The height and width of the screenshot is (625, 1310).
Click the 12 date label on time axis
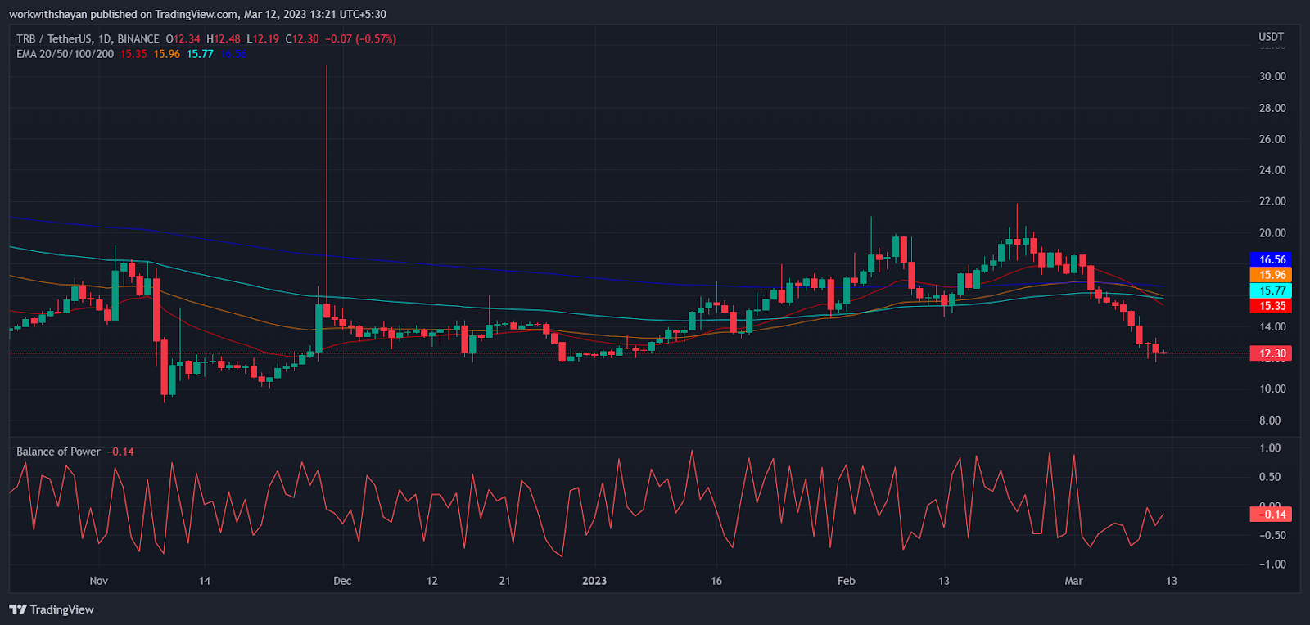point(432,581)
